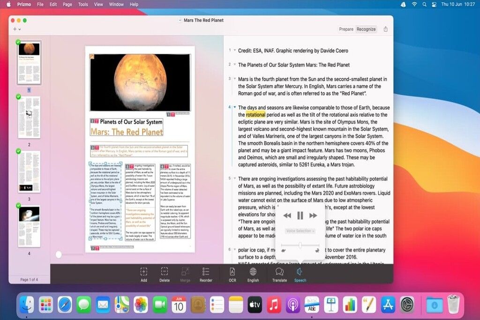Select page 3 thumbnail in sidebar

click(x=29, y=171)
